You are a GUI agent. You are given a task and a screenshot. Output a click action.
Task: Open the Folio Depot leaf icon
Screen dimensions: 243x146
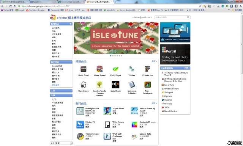point(115,69)
